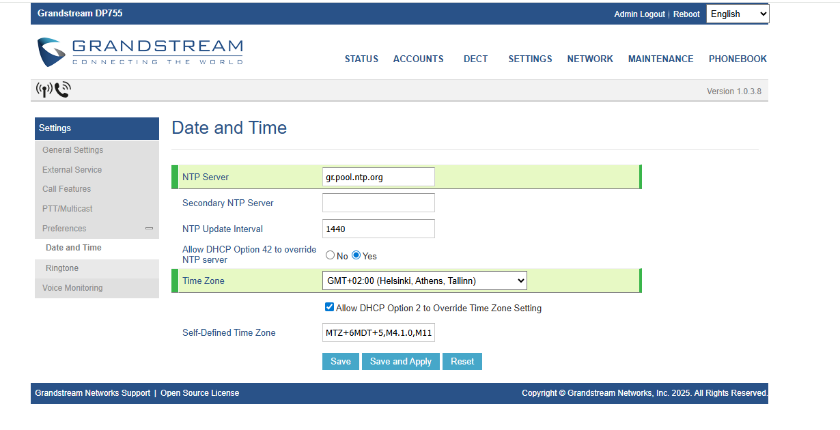
Task: Click the Reboot link
Action: (x=686, y=14)
